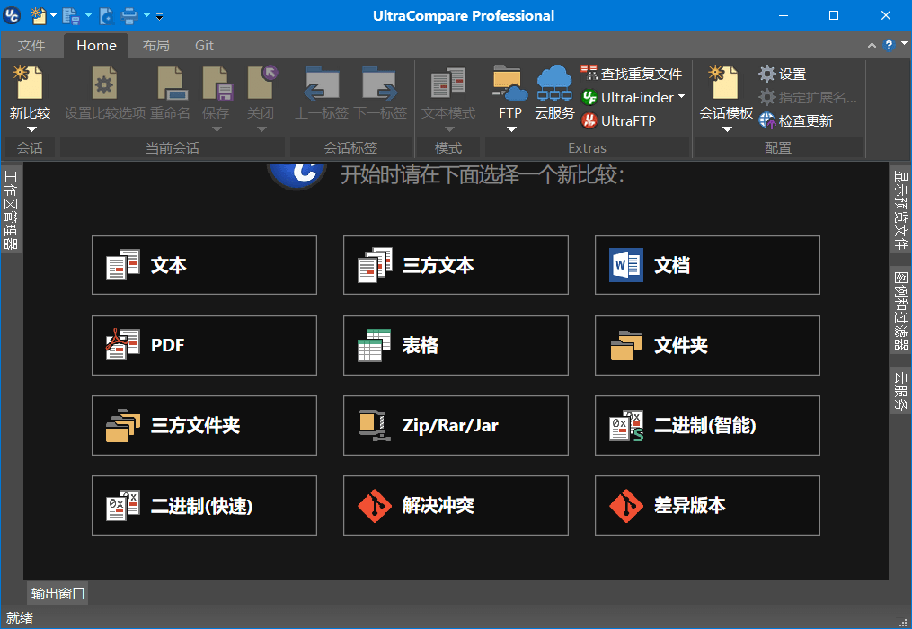912x629 pixels.
Task: Expand the 工作区管理器 side panel
Action: pos(11,208)
